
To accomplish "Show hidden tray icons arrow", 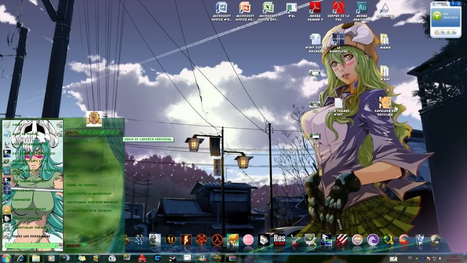I will (417, 258).
